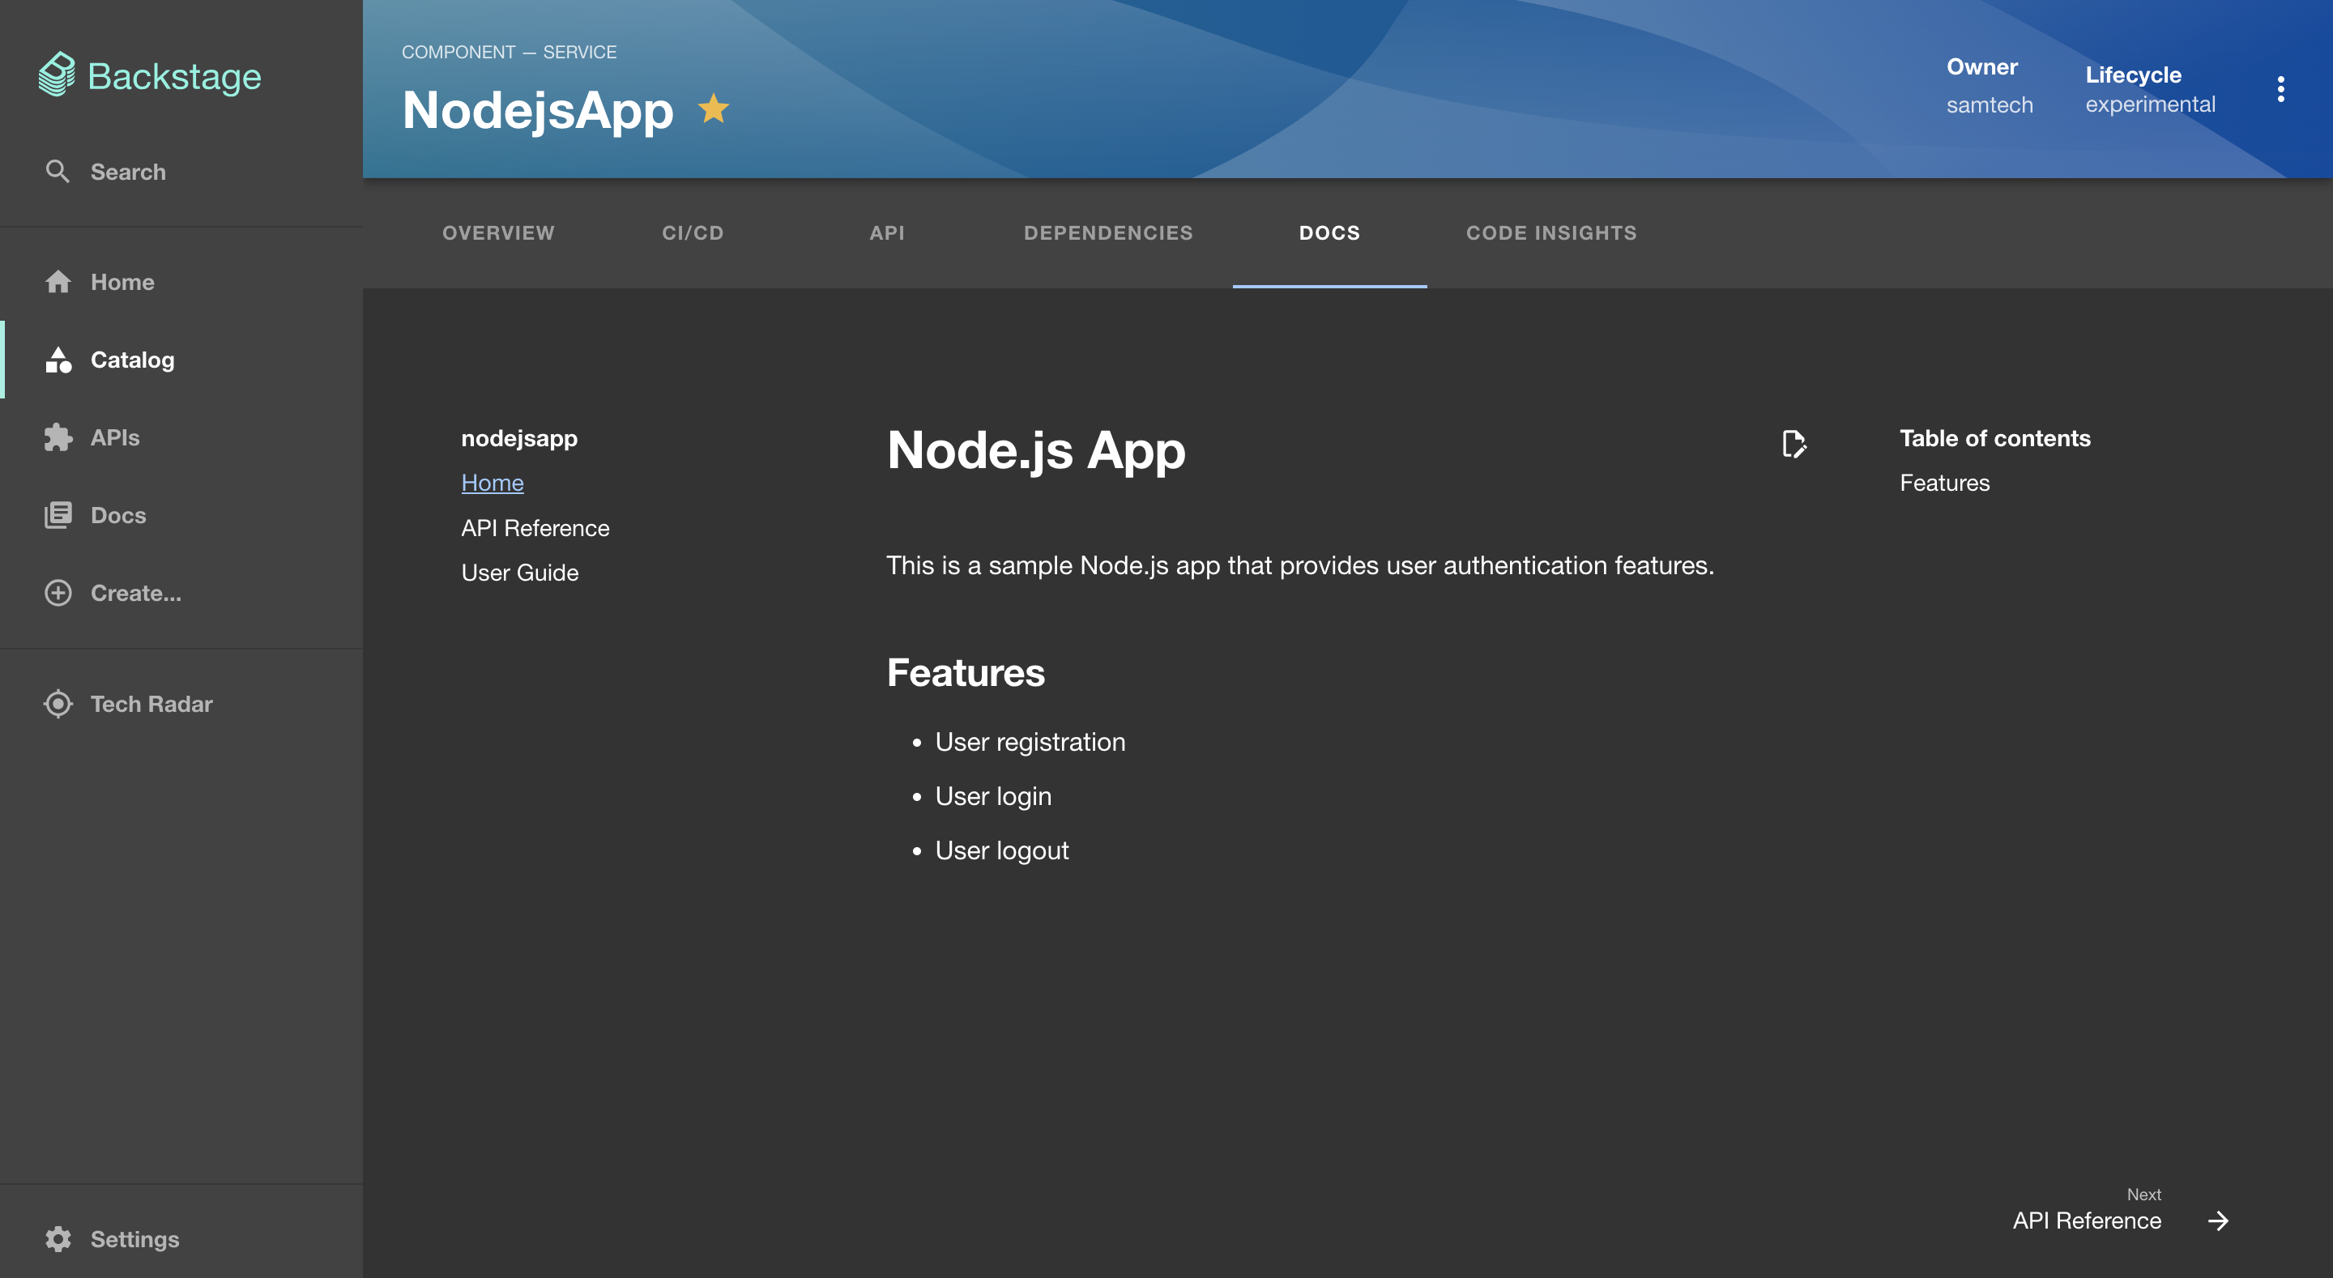
Task: Open Create... from the sidebar
Action: 181,594
